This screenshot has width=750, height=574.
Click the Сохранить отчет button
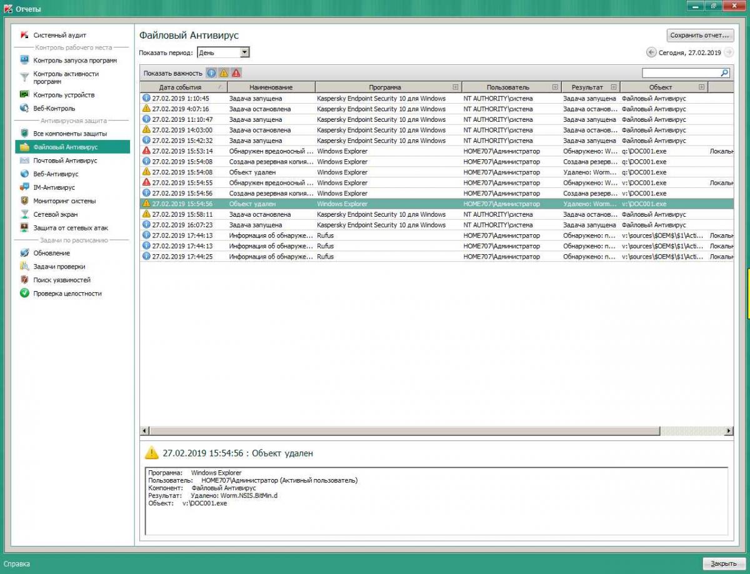tap(700, 36)
